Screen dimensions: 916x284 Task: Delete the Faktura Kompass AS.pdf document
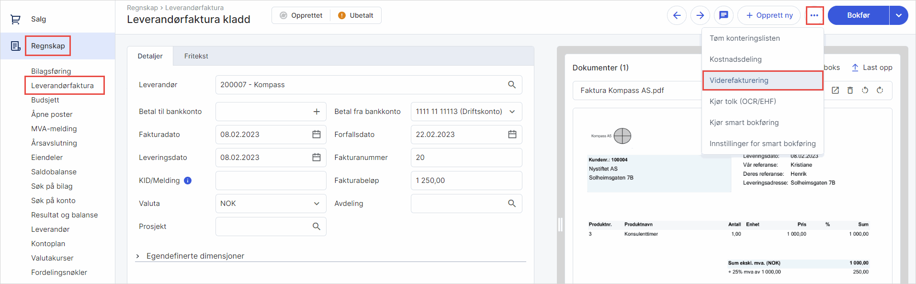[850, 91]
